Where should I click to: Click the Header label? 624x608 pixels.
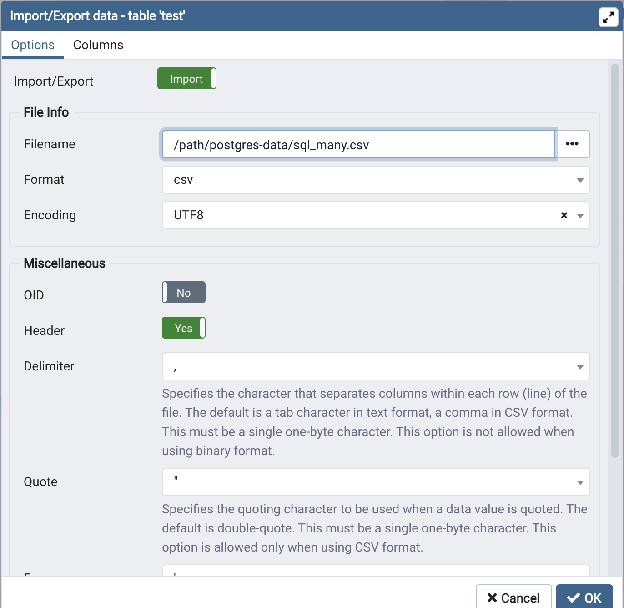(x=44, y=331)
